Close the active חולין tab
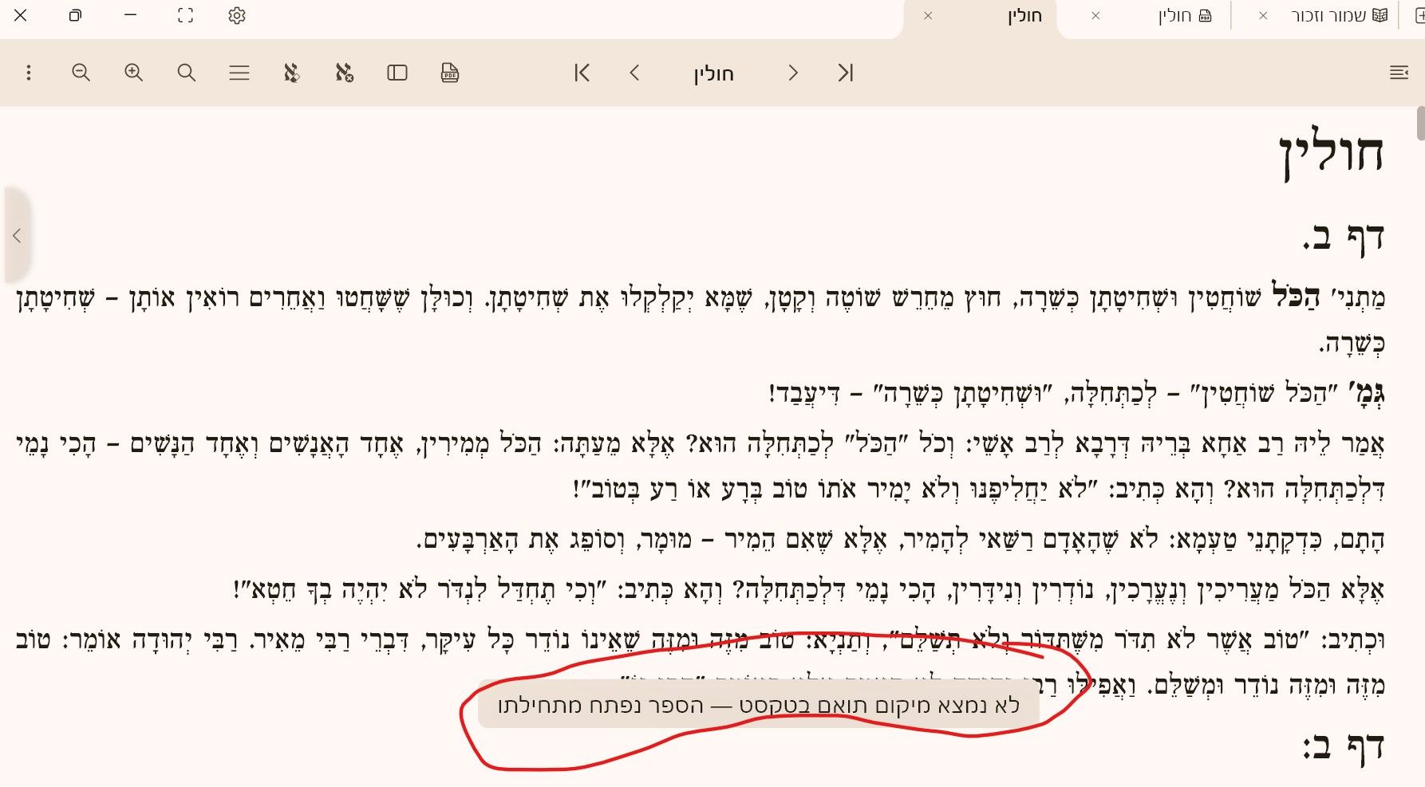Screen dimensions: 1425x787 [x=928, y=16]
